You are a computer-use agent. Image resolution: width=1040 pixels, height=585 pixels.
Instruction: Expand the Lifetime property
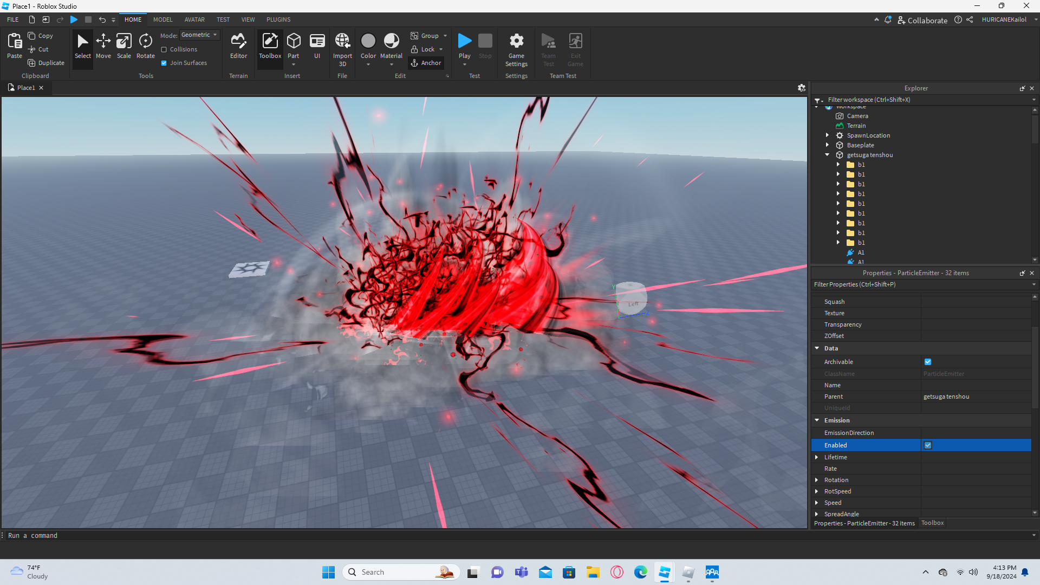(x=817, y=457)
